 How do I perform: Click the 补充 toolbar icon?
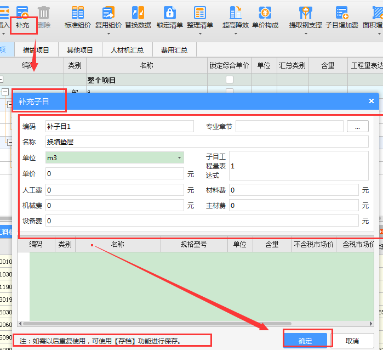[22, 13]
